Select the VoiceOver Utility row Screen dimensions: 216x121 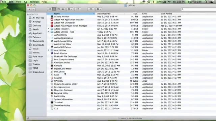[131, 106]
